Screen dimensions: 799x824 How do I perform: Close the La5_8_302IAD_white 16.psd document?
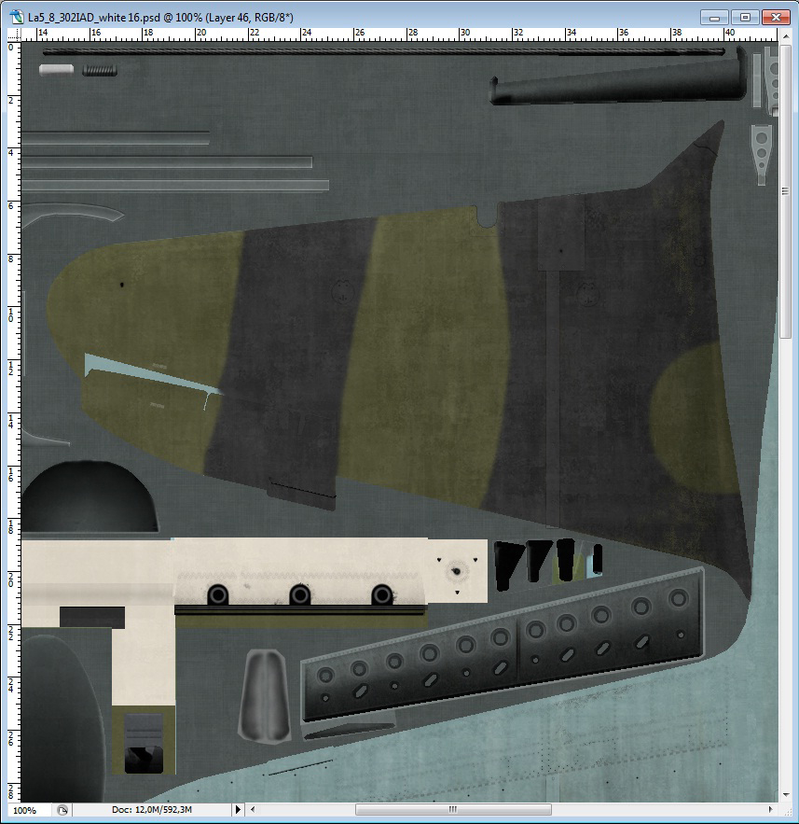click(x=776, y=18)
